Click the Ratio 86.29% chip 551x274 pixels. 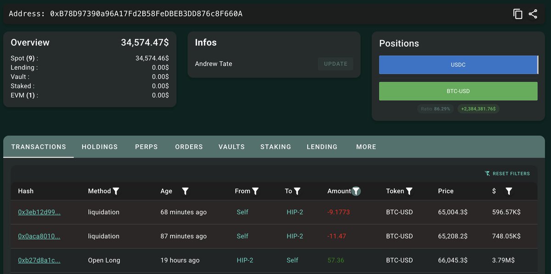[x=436, y=109]
